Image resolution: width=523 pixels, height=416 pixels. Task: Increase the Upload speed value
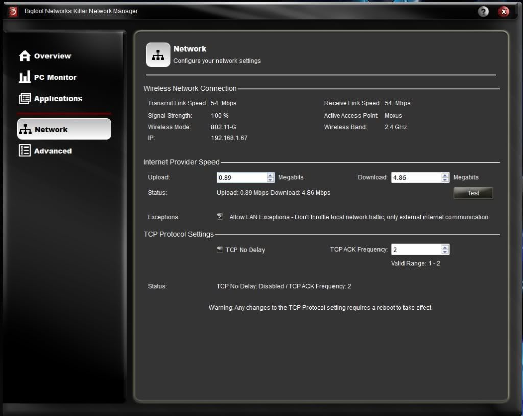(270, 175)
